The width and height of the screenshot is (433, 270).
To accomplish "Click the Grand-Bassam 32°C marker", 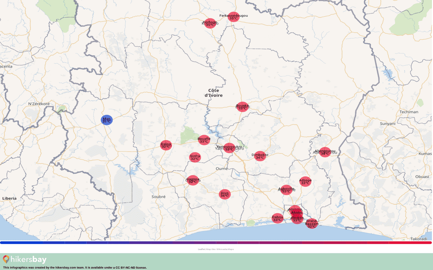I will [x=312, y=224].
